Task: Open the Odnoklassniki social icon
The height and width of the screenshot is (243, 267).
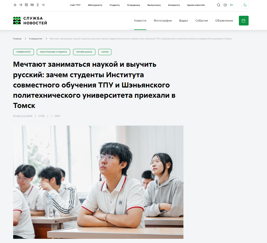Action: [38, 5]
